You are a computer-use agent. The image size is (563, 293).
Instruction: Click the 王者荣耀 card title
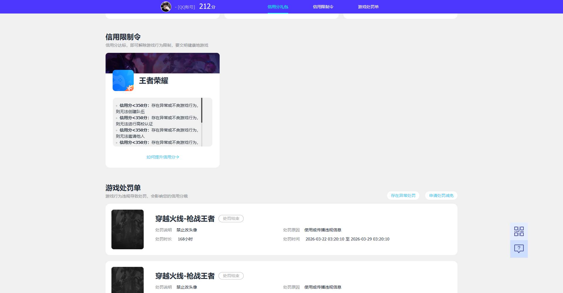154,81
